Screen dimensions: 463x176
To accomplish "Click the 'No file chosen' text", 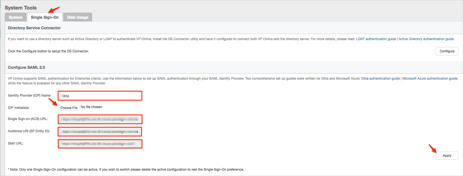I will (x=91, y=107).
